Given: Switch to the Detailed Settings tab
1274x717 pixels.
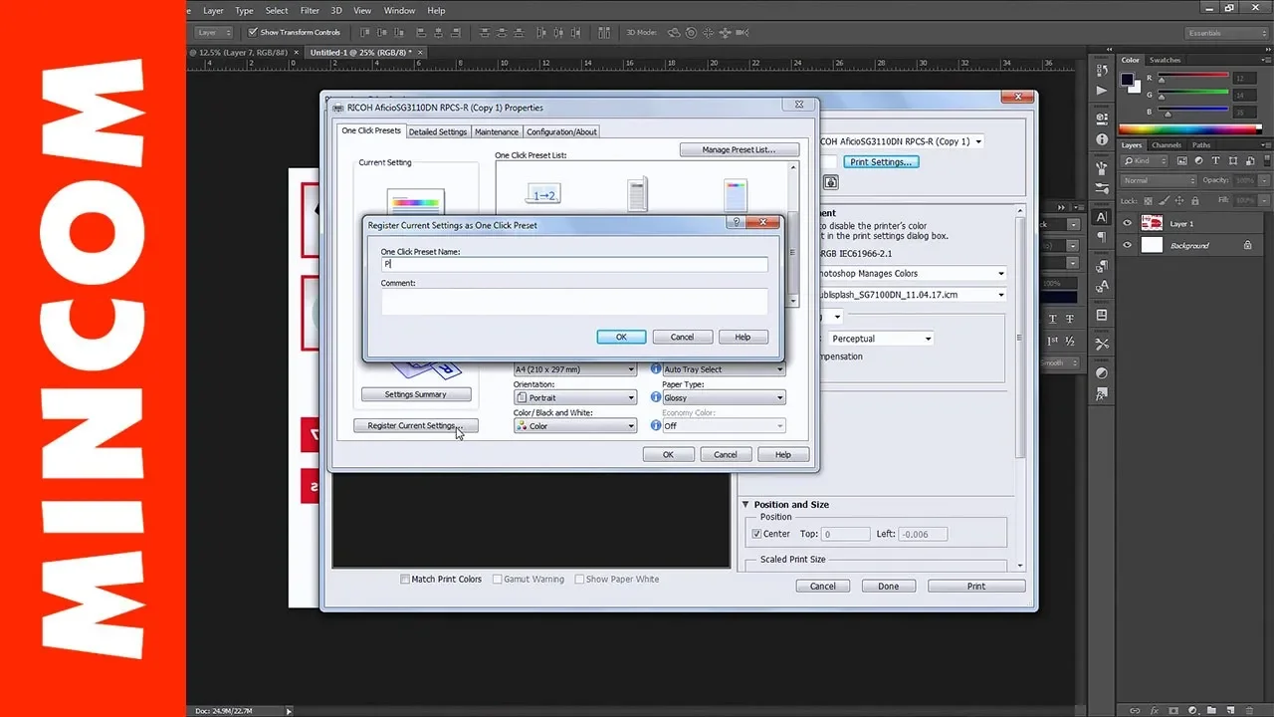Looking at the screenshot, I should pos(438,131).
